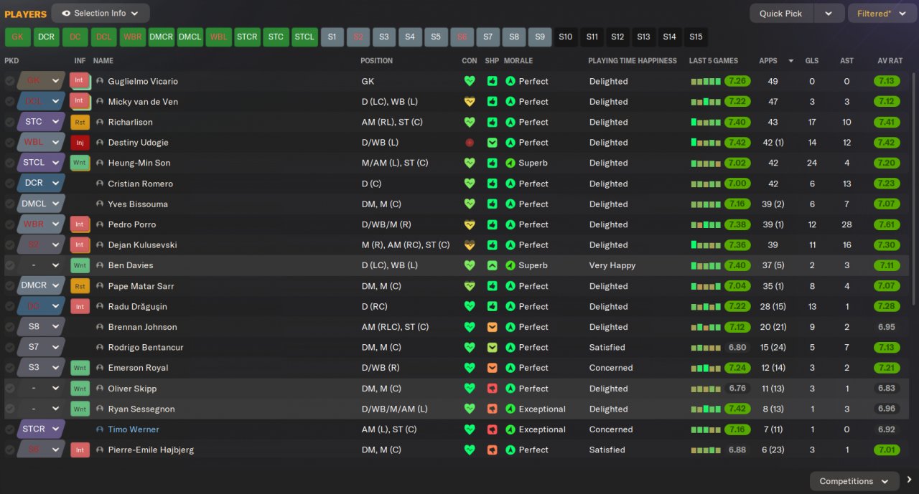Click the sharpness icon for Ben Davies
This screenshot has height=494, width=919.
pos(492,265)
